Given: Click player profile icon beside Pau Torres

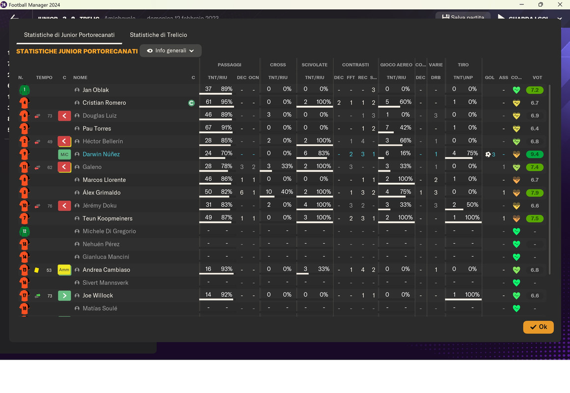Looking at the screenshot, I should pyautogui.click(x=77, y=128).
